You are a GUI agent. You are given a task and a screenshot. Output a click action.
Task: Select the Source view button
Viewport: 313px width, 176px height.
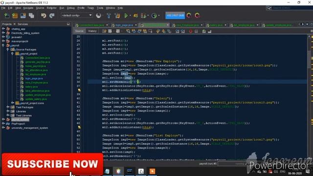pyautogui.click(x=79, y=31)
